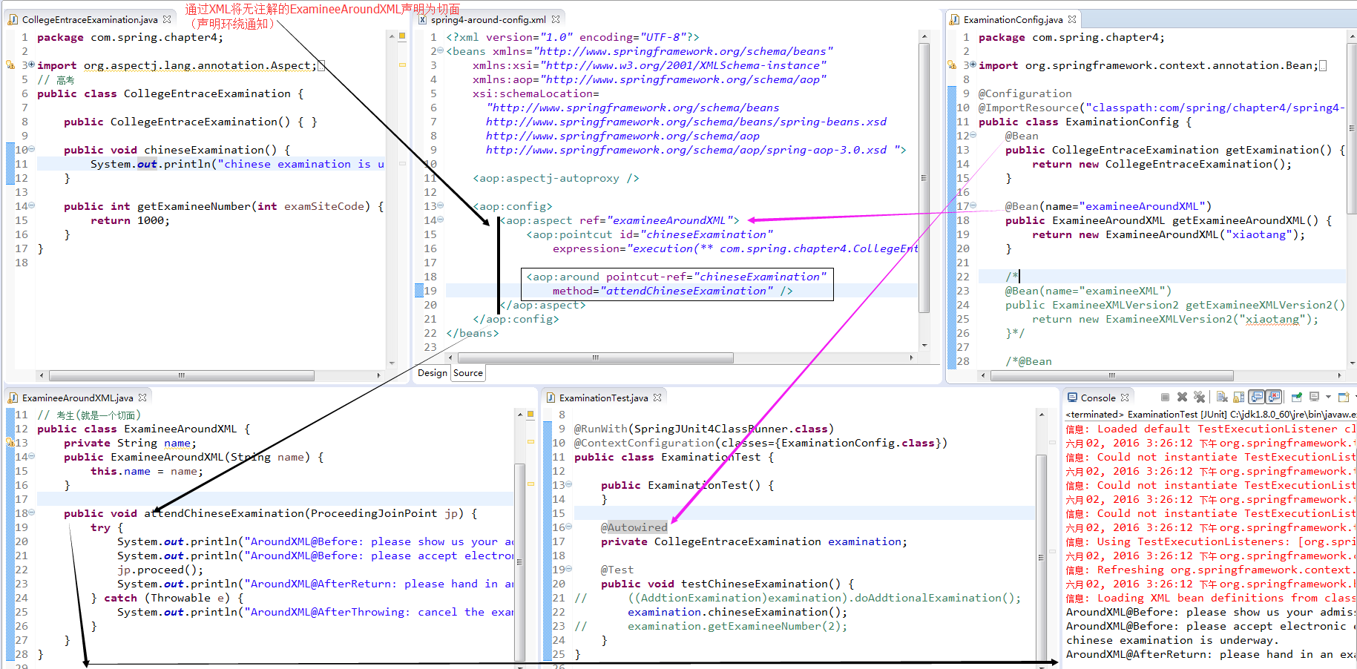Click the Open Console icon
Screen dimensions: 1357x669
[x=1344, y=398]
